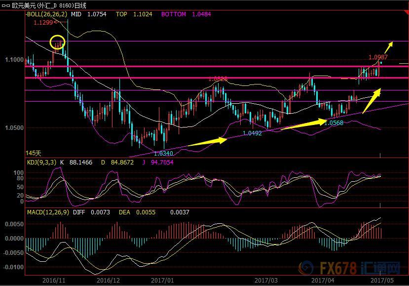The image size is (409, 286).
Task: Click the MACD axis label -0.0100
Action: (13, 267)
